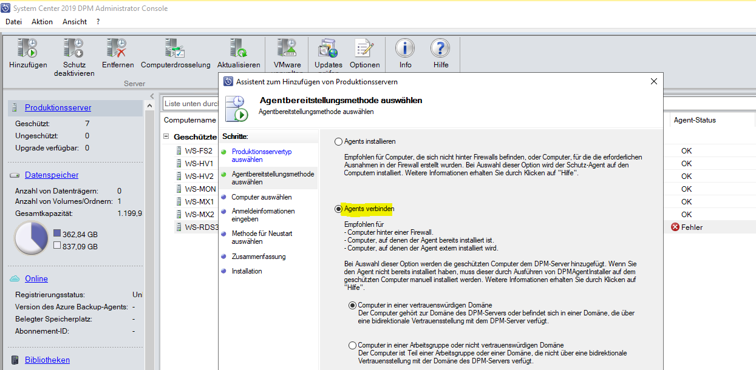Click the Datenspeicher disk icon

15,175
